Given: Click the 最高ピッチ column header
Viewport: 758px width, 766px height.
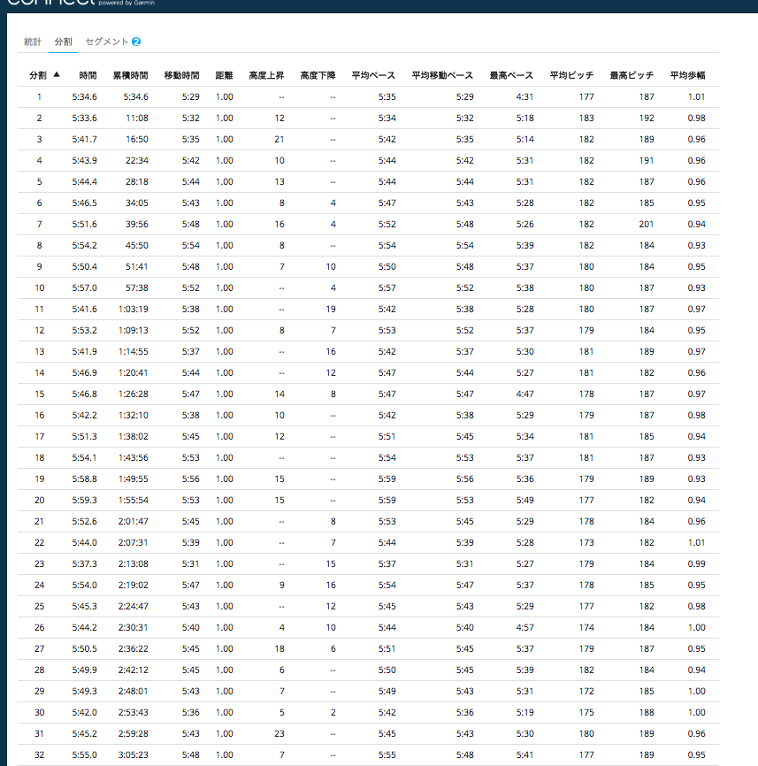Looking at the screenshot, I should pyautogui.click(x=632, y=75).
